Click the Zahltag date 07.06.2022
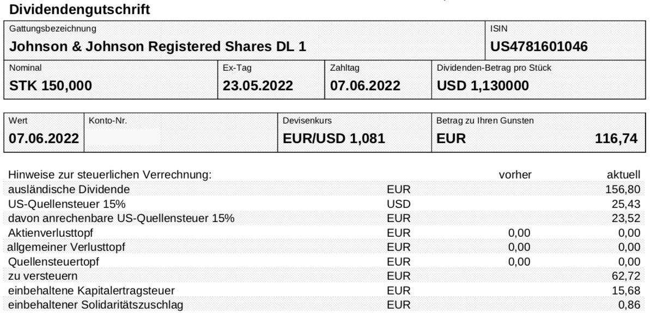This screenshot has width=650, height=313. pos(365,85)
